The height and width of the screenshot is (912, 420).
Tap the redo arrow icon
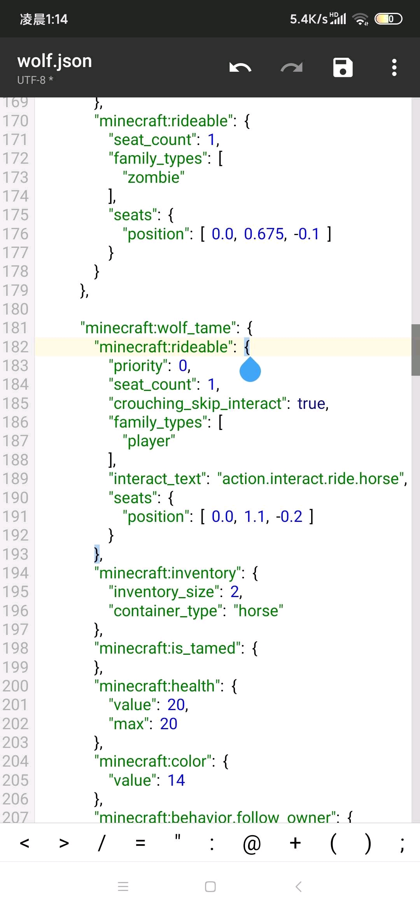click(292, 67)
